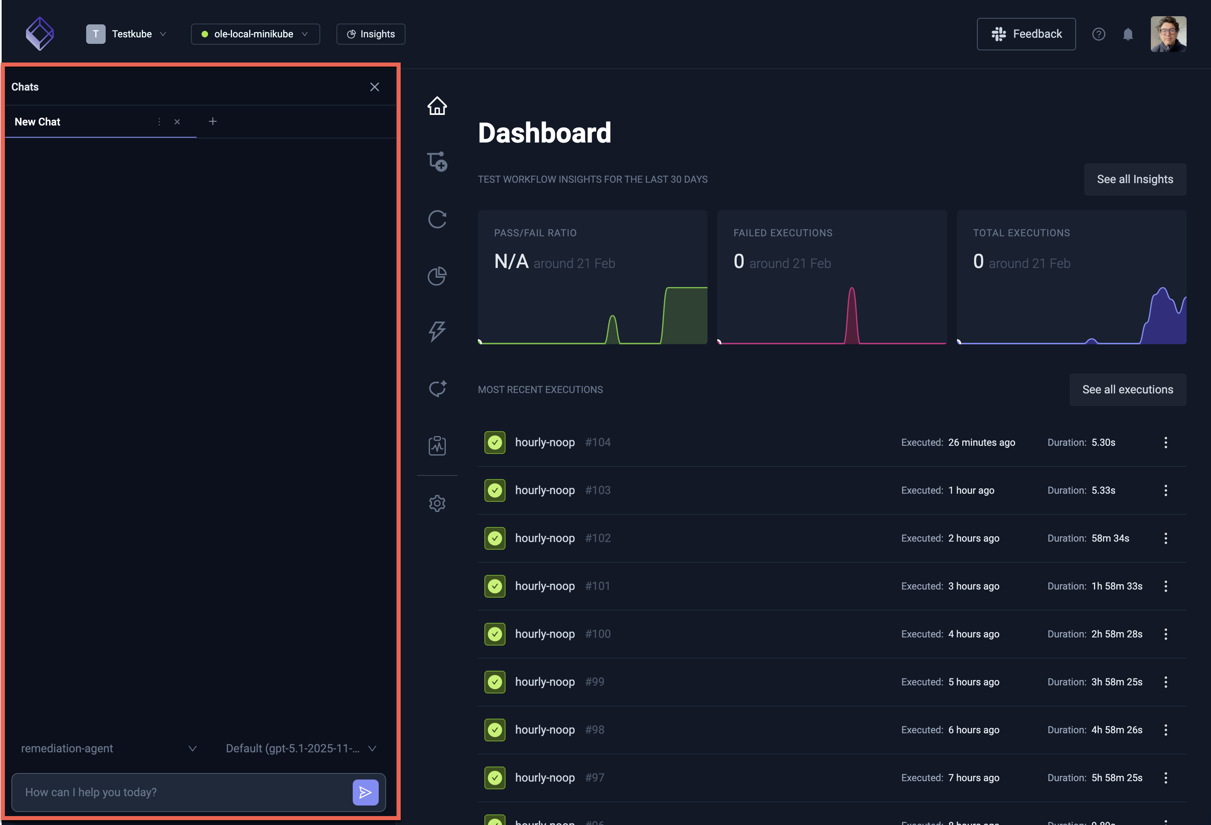Open the Executions circular-arrow sidebar icon
Viewport: 1211px width, 825px height.
(437, 219)
